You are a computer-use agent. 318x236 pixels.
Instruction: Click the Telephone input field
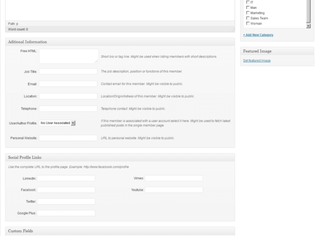click(68, 109)
